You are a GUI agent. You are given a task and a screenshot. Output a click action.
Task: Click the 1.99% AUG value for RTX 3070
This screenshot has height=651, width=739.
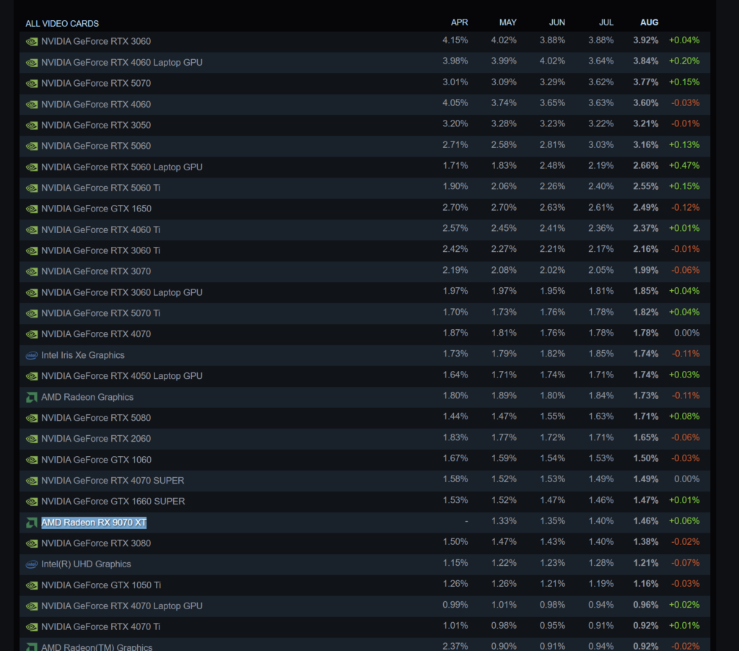(x=646, y=271)
